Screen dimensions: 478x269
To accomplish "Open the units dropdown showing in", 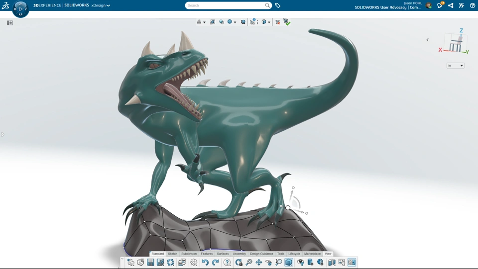I will coord(456,66).
